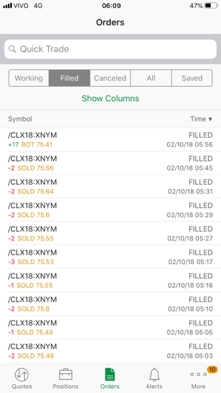The image size is (221, 393).
Task: Select the All orders filter
Action: tap(151, 78)
